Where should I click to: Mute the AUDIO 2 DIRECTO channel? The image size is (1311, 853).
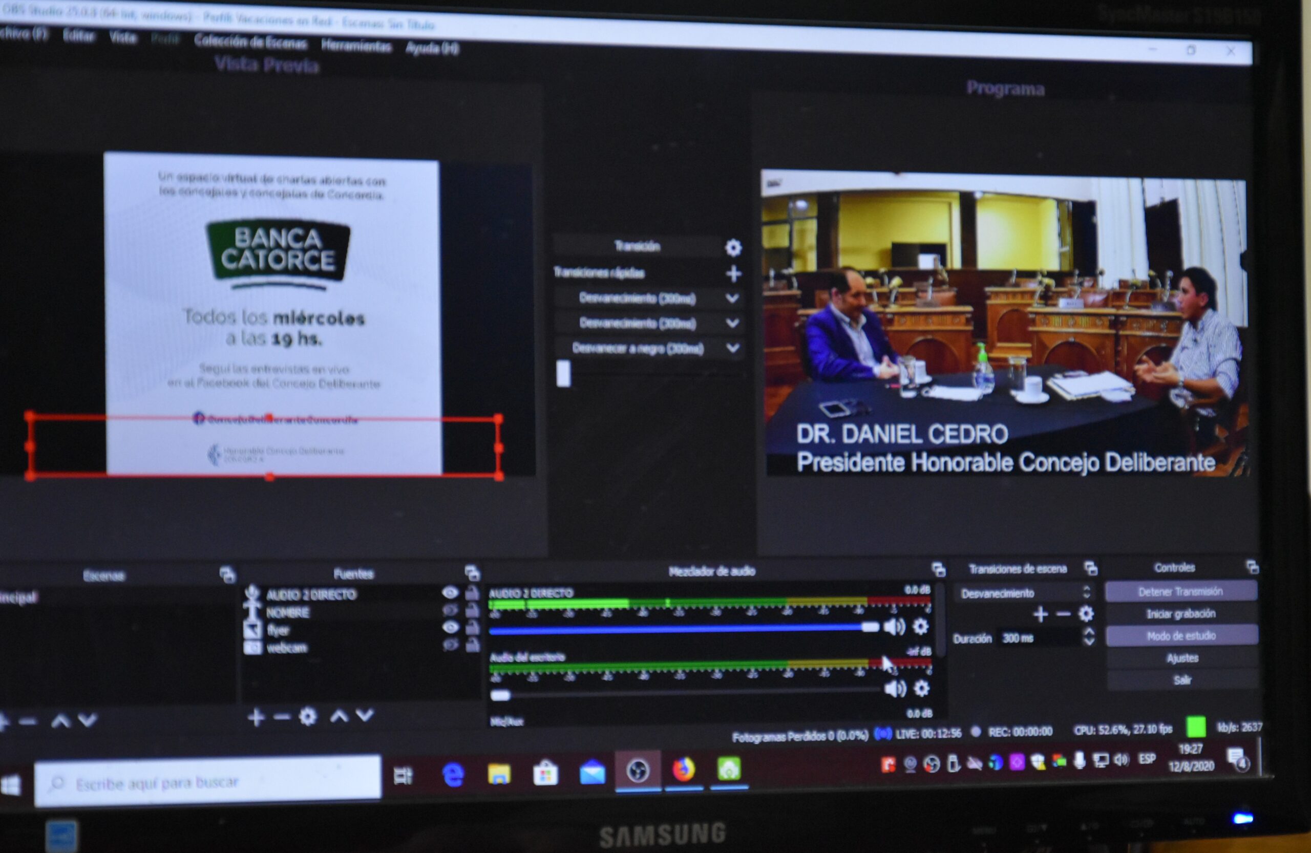[x=895, y=627]
